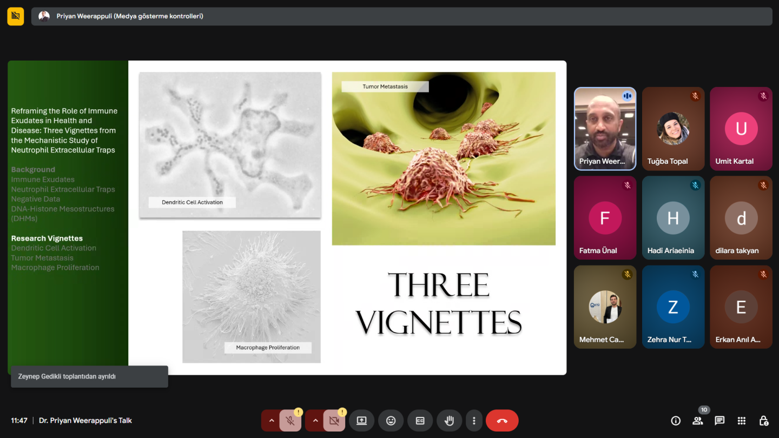Open the three-dot more options menu
Viewport: 779px width, 438px height.
[474, 421]
